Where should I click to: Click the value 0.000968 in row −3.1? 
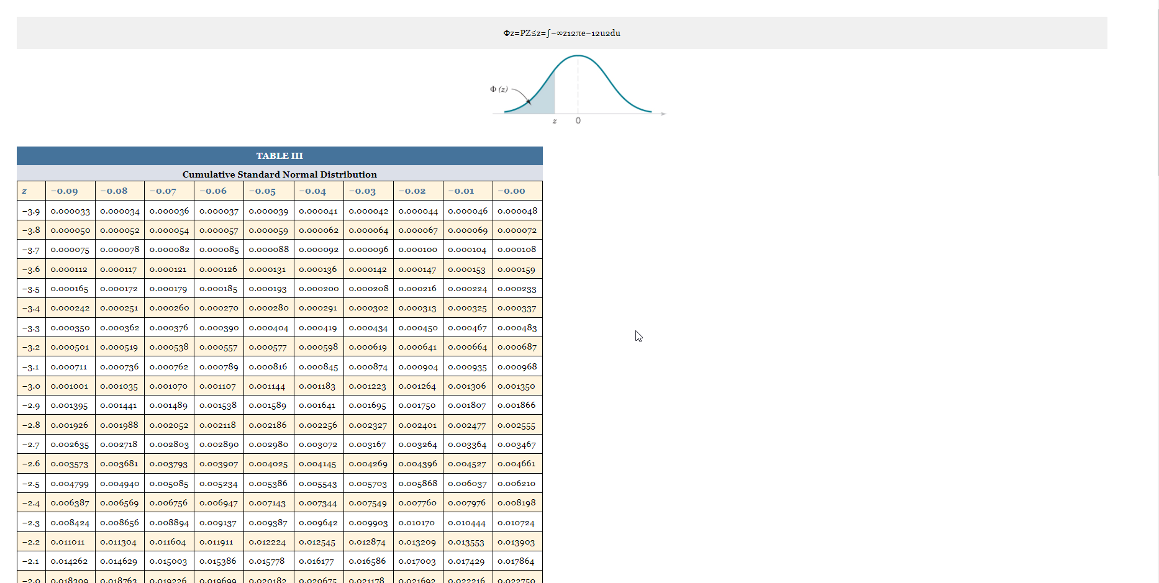[517, 366]
